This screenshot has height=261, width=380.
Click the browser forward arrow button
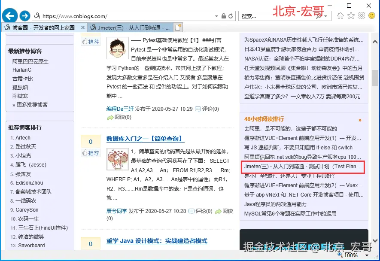coord(25,16)
